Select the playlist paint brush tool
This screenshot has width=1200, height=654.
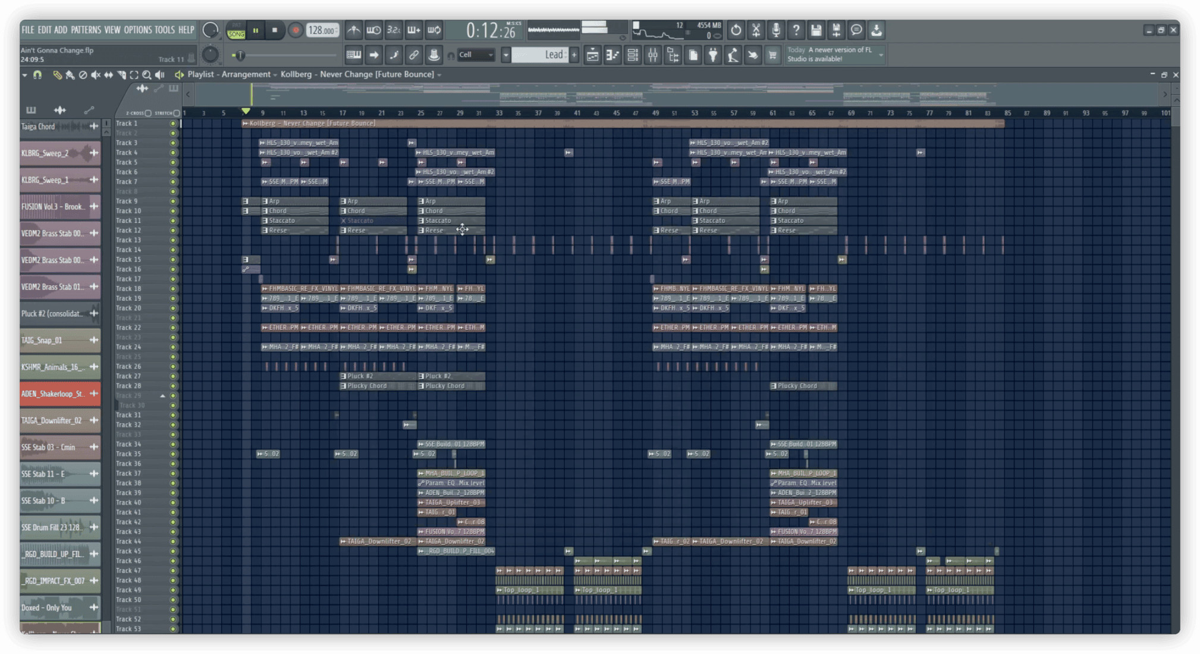(70, 75)
